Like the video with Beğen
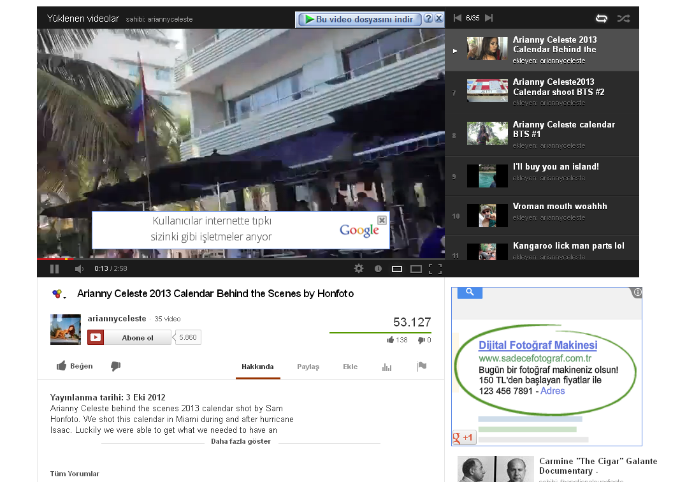This screenshot has height=482, width=694. coord(75,366)
